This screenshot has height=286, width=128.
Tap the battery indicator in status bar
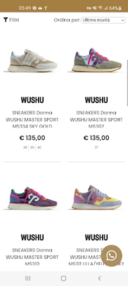click(x=120, y=8)
